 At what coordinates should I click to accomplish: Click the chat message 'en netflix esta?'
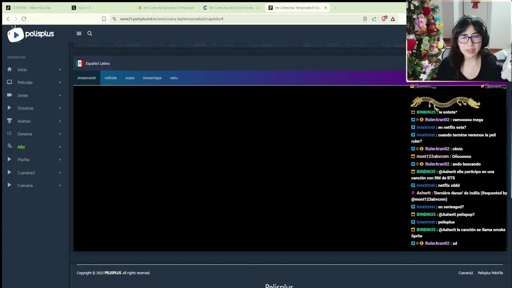coord(439,127)
